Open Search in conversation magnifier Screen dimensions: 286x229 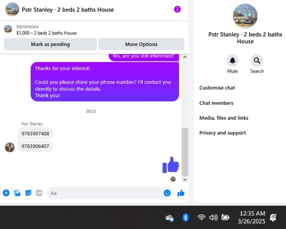[x=257, y=61]
